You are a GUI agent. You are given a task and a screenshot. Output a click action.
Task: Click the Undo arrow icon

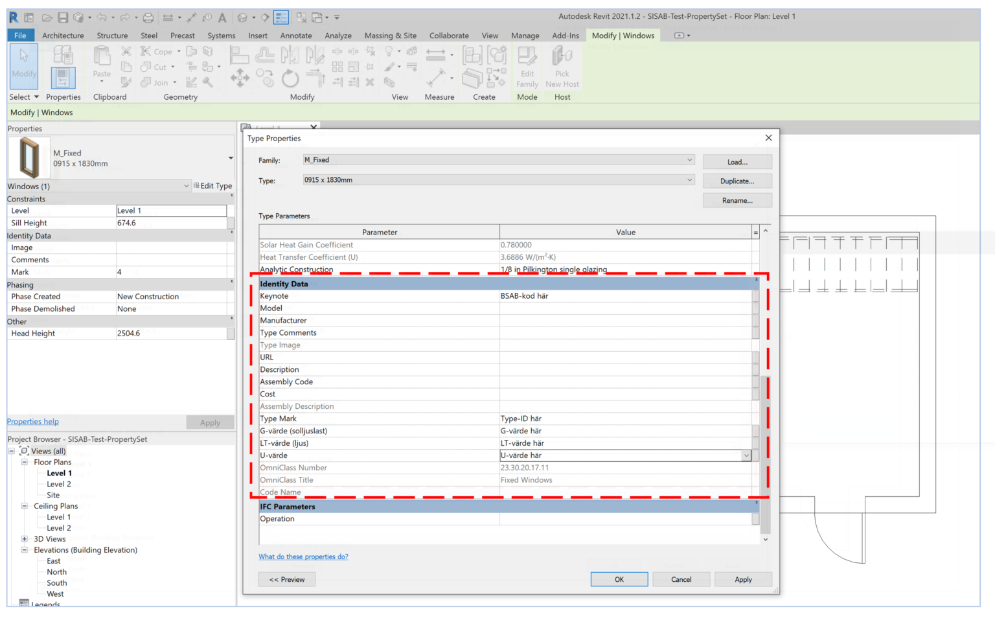(102, 17)
